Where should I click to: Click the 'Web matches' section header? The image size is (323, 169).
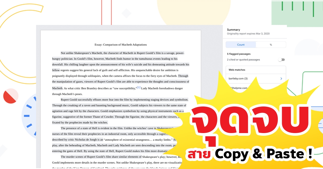coord(237,70)
